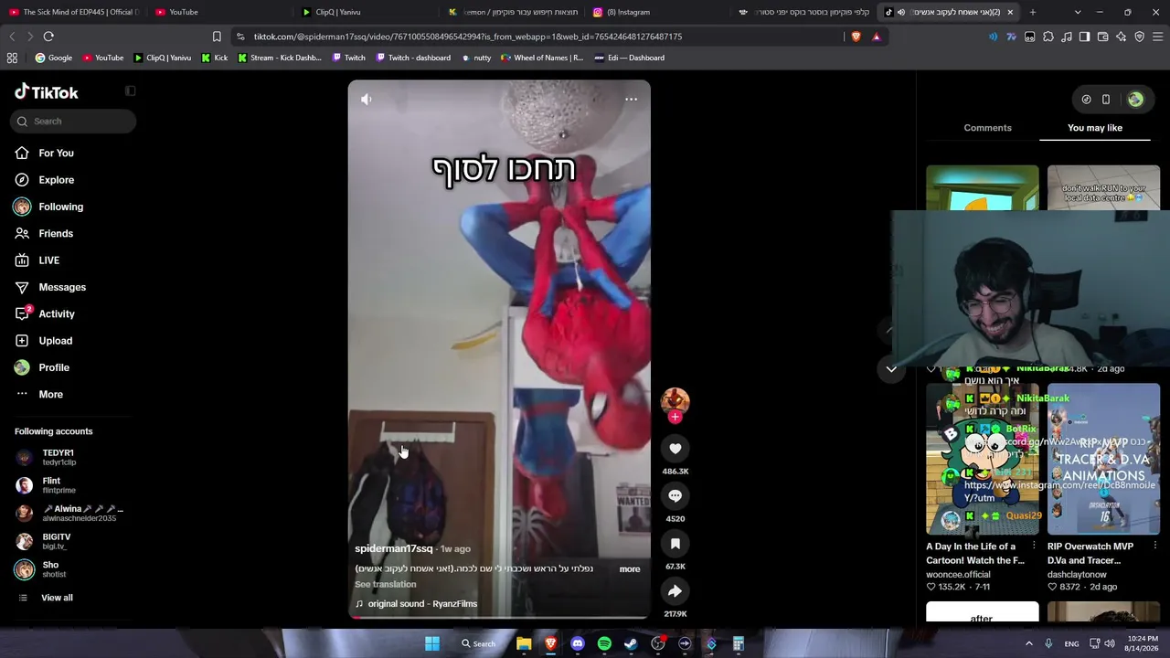Open the Wheel of Names bookmark
The width and height of the screenshot is (1170, 658).
(x=541, y=58)
